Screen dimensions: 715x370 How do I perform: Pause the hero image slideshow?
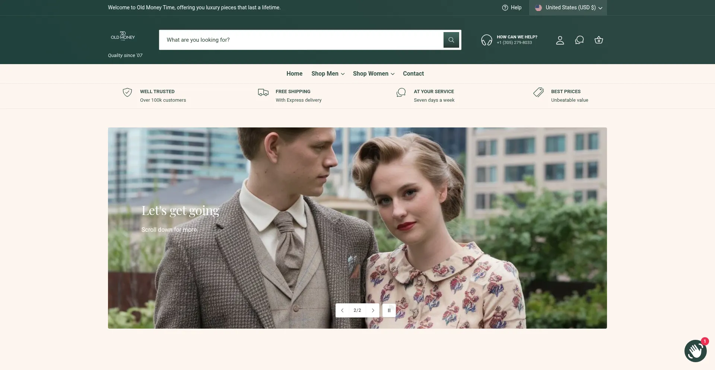pyautogui.click(x=389, y=310)
